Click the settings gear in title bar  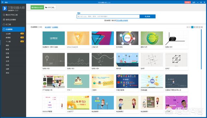(201, 2)
